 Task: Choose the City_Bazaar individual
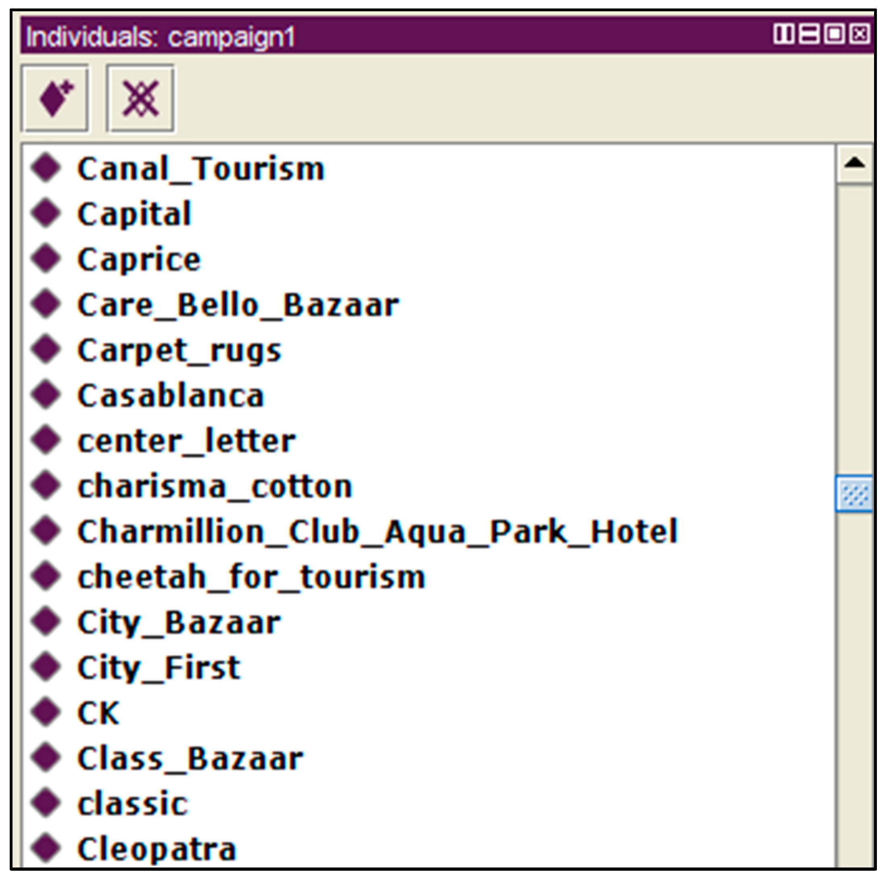(x=179, y=623)
